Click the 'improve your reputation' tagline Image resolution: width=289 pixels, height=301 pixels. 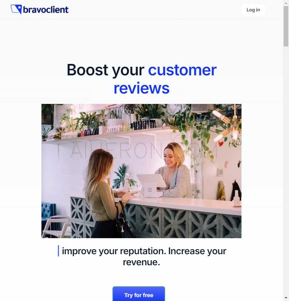114,251
